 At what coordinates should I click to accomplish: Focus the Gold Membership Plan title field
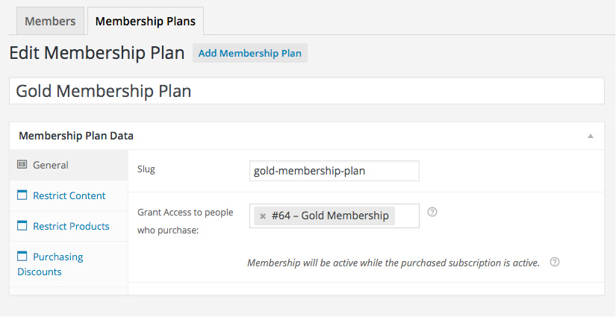tap(307, 91)
